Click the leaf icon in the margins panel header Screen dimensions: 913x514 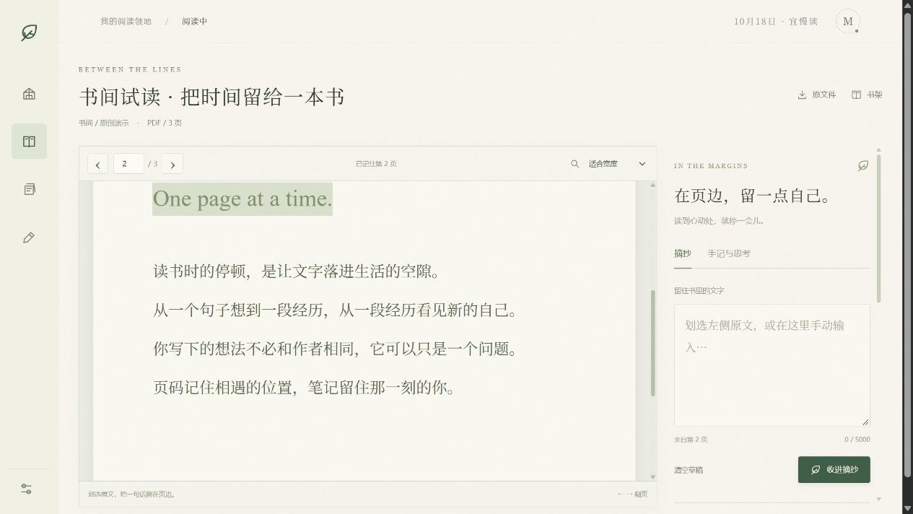(x=862, y=165)
